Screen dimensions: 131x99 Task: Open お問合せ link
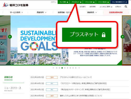tap(118, 7)
